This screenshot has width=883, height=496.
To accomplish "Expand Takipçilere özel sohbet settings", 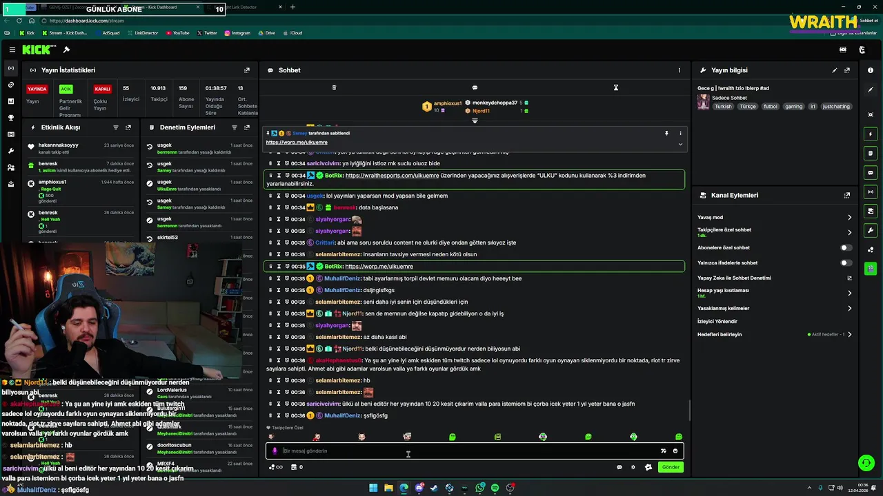I will [849, 232].
